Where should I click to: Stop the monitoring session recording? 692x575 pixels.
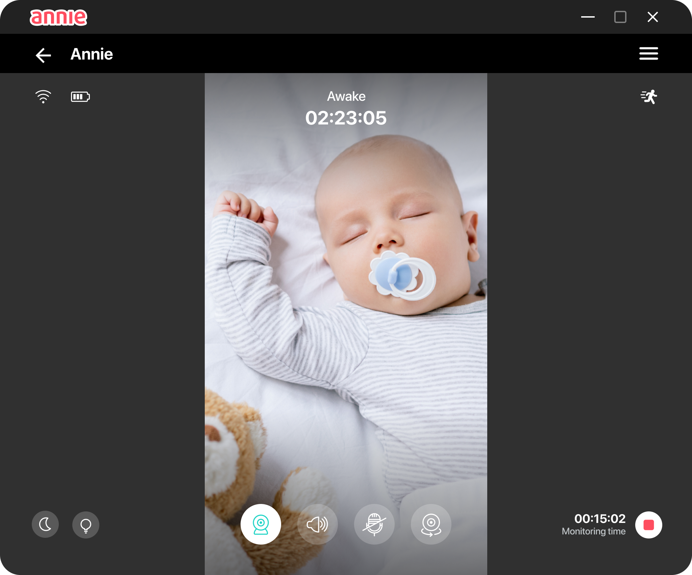click(649, 525)
